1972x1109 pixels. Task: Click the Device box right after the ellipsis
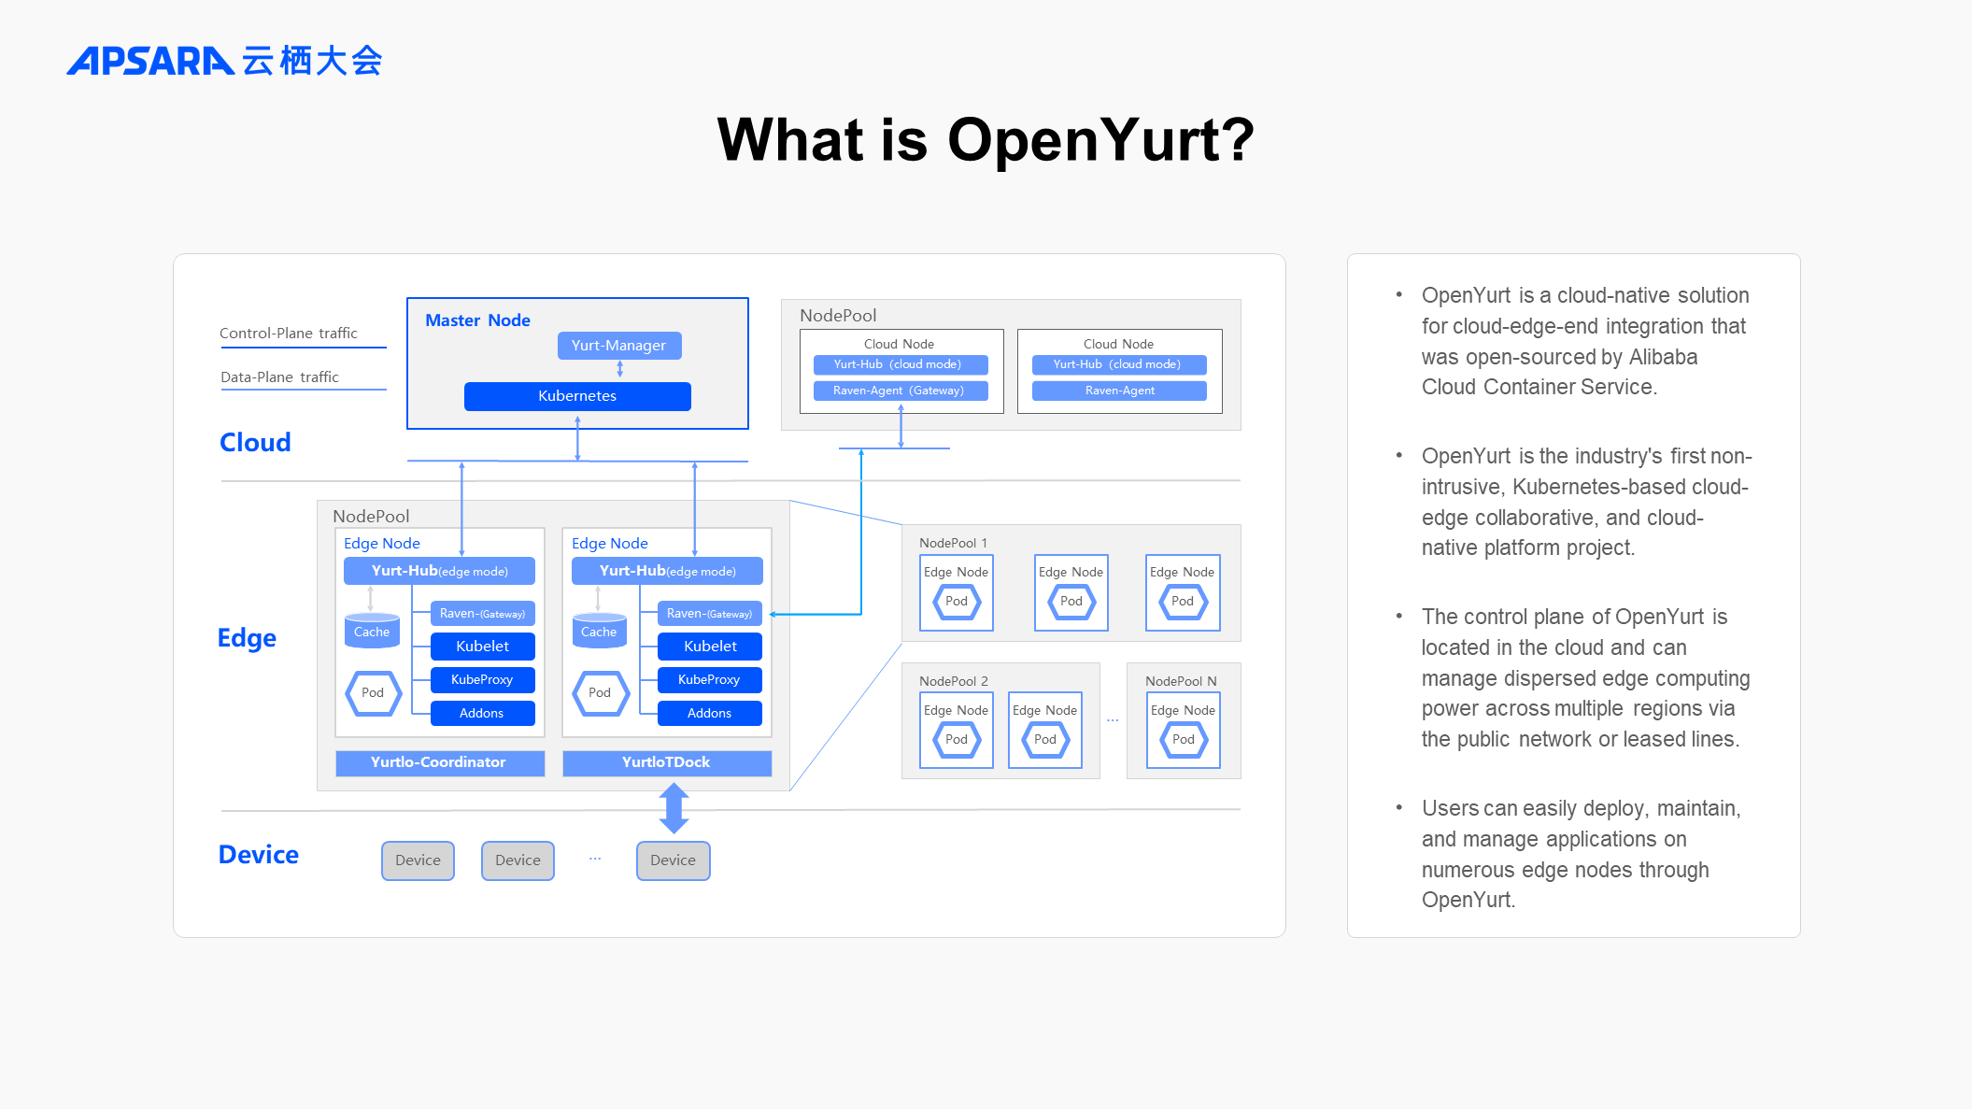(674, 860)
